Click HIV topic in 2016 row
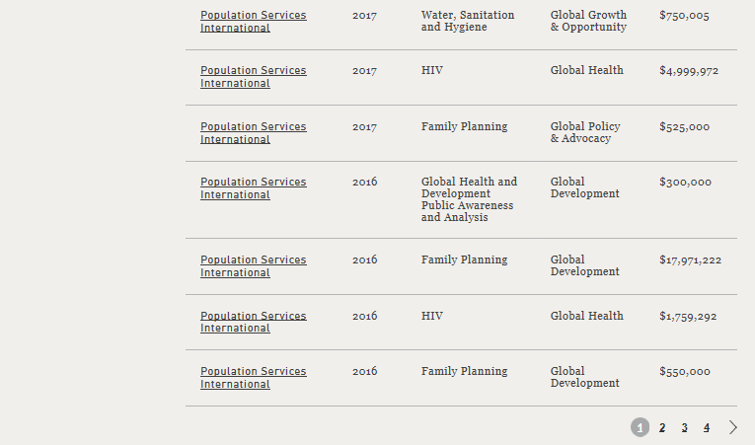755x445 pixels. [432, 316]
